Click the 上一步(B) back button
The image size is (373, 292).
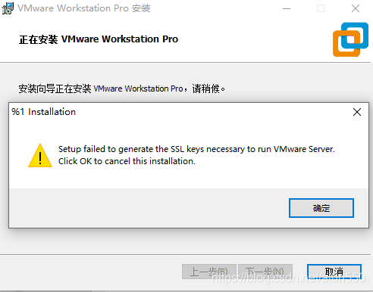click(x=209, y=272)
